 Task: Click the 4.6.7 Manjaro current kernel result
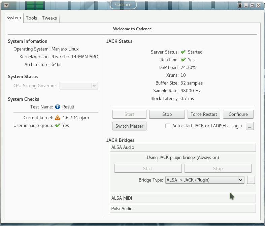(x=75, y=118)
